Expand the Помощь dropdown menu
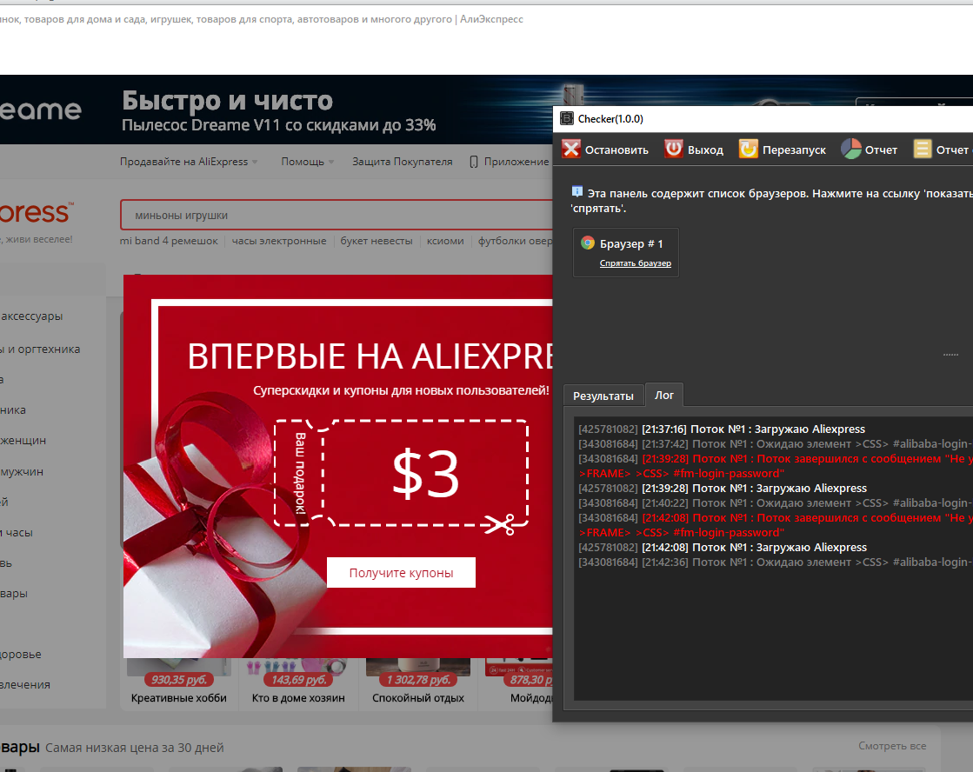This screenshot has width=973, height=772. point(307,162)
